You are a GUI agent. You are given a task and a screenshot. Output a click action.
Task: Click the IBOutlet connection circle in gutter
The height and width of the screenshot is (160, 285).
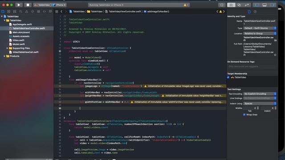pos(60,51)
